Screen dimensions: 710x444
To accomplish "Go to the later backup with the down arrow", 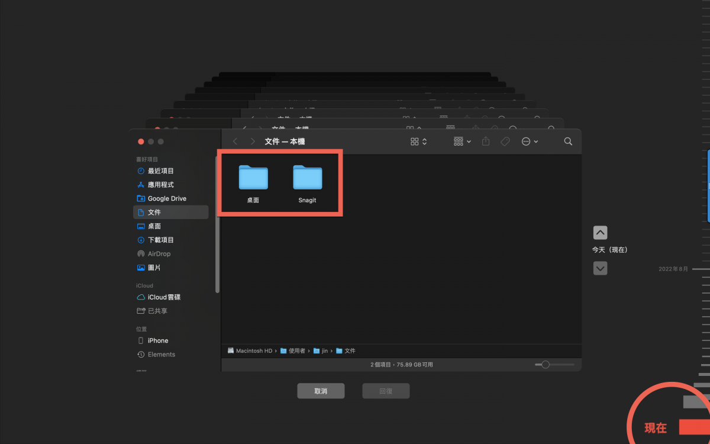I will 600,268.
